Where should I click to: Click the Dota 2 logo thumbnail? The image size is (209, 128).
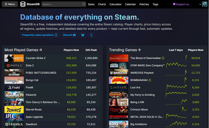tap(14, 65)
